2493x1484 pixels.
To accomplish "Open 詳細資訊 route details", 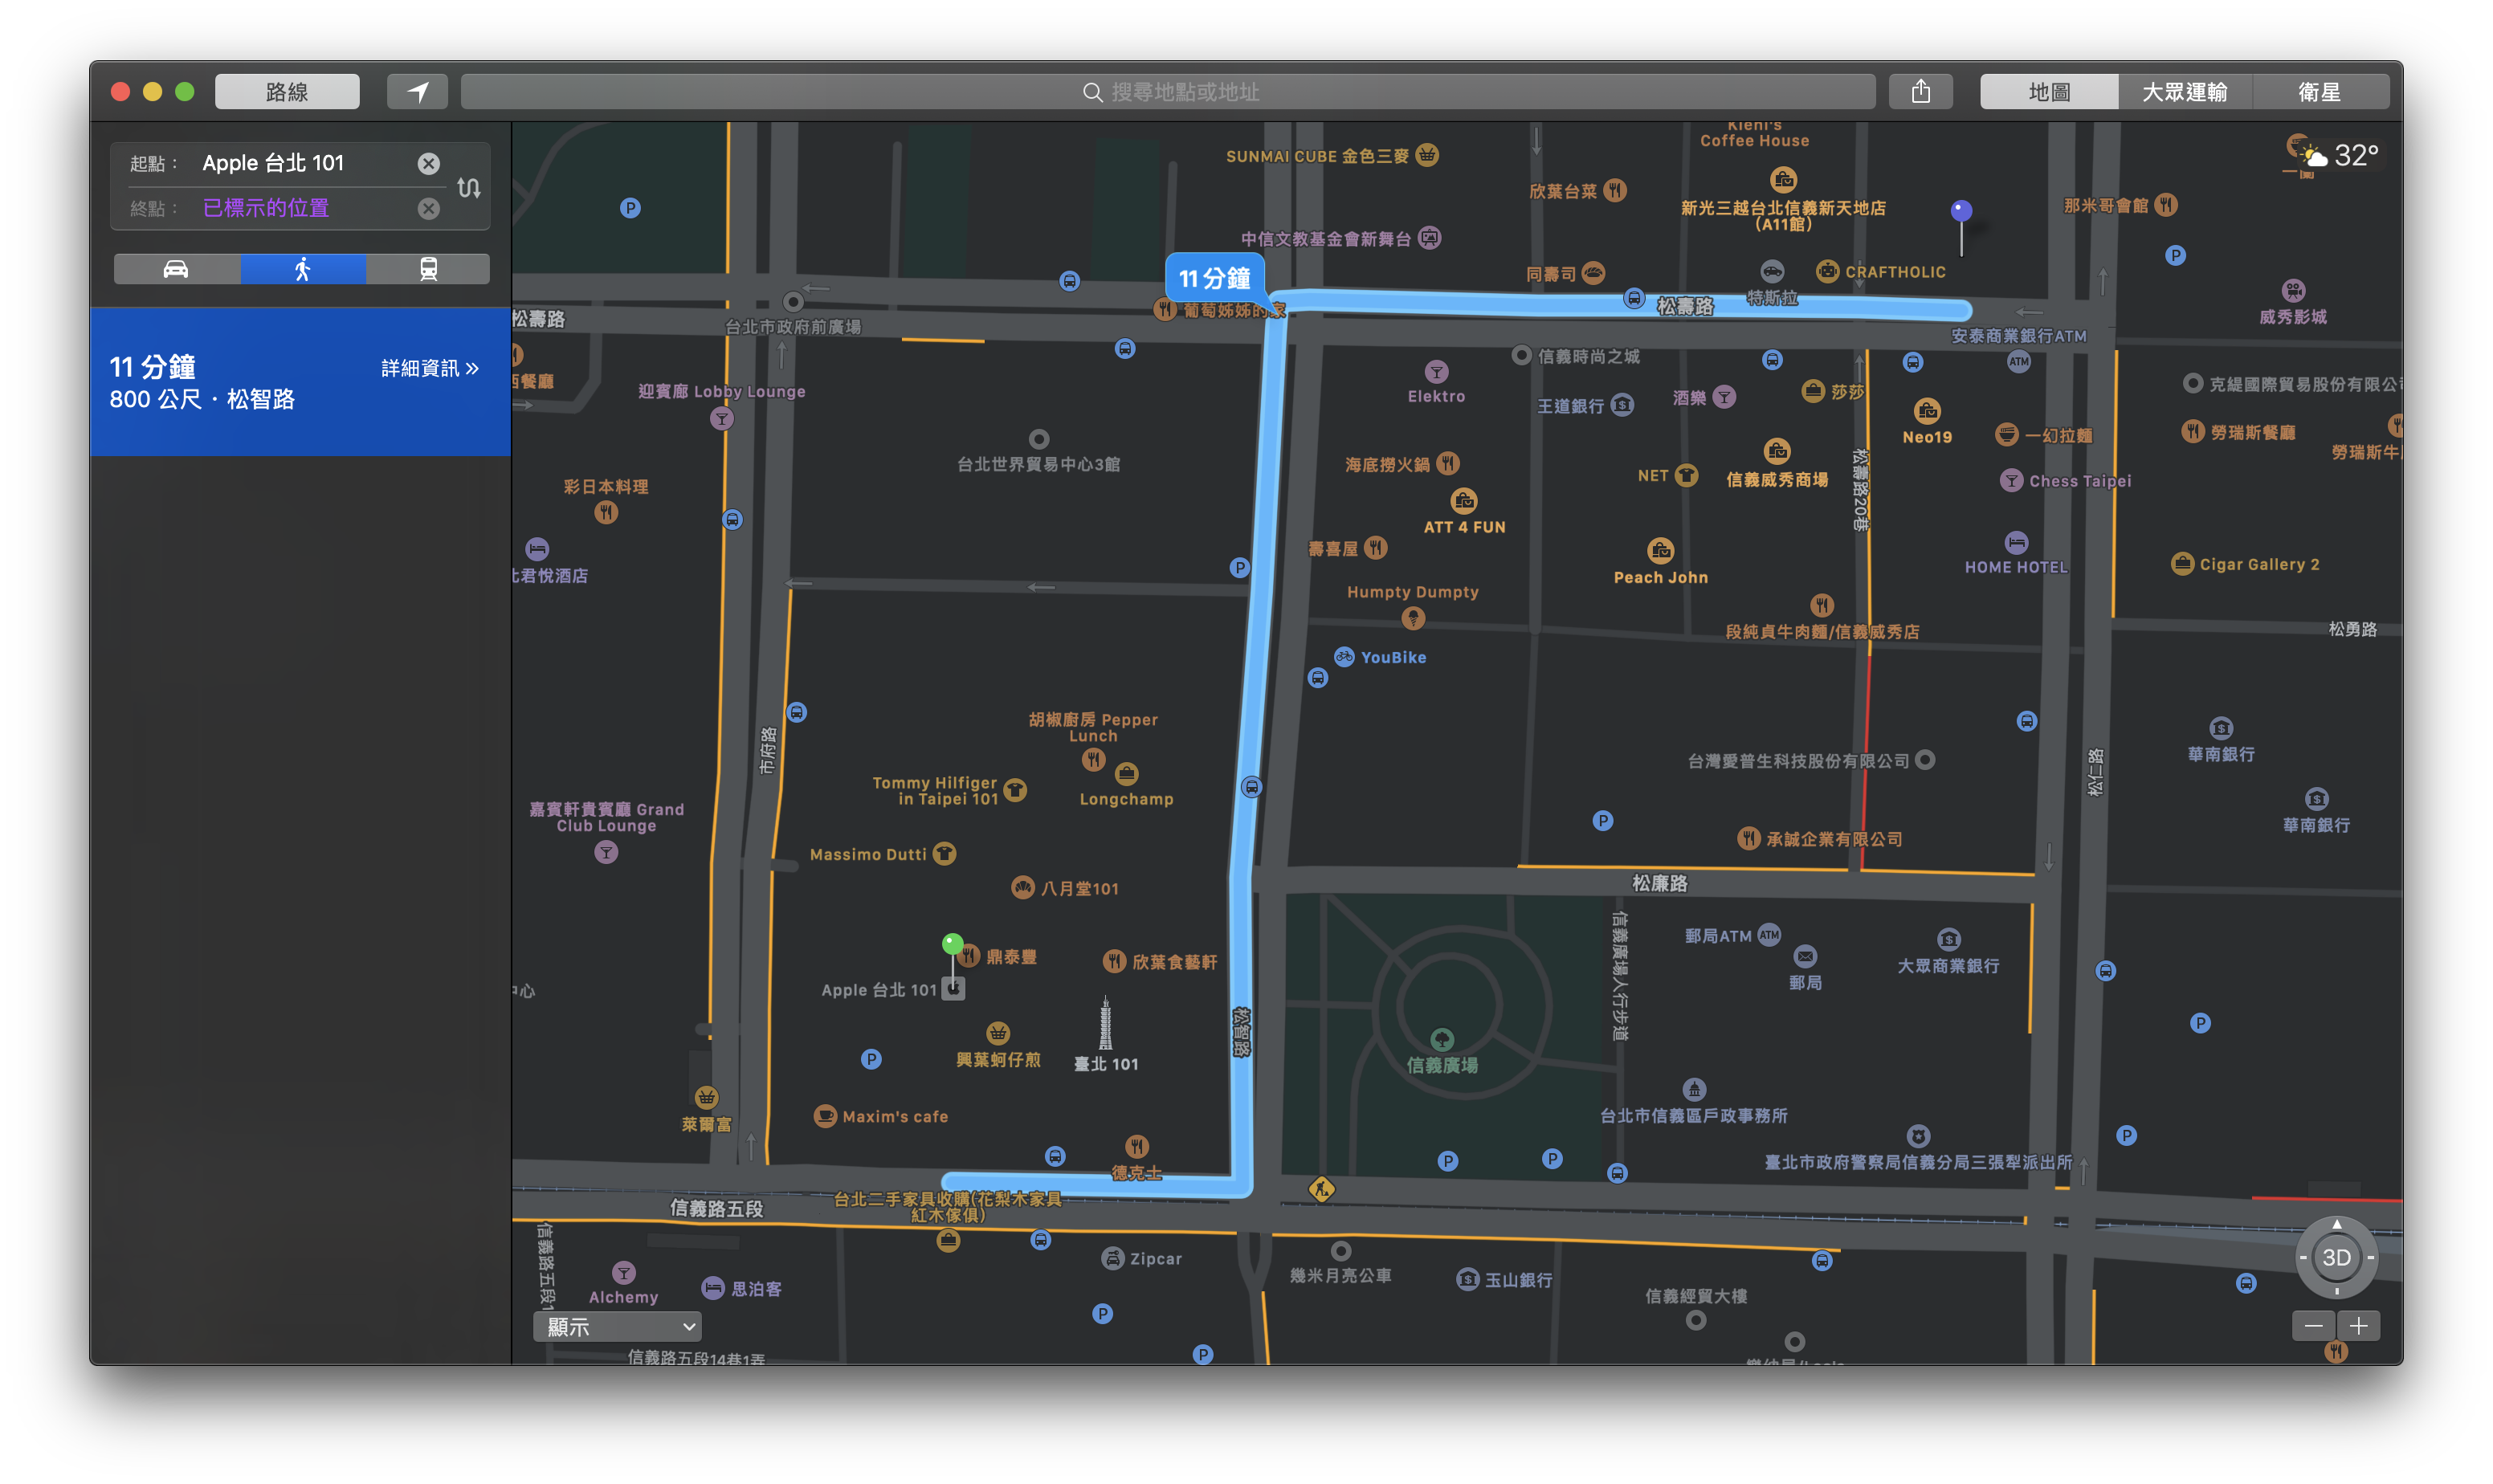I will click(430, 368).
